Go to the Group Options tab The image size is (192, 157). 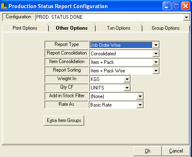pos(166,28)
